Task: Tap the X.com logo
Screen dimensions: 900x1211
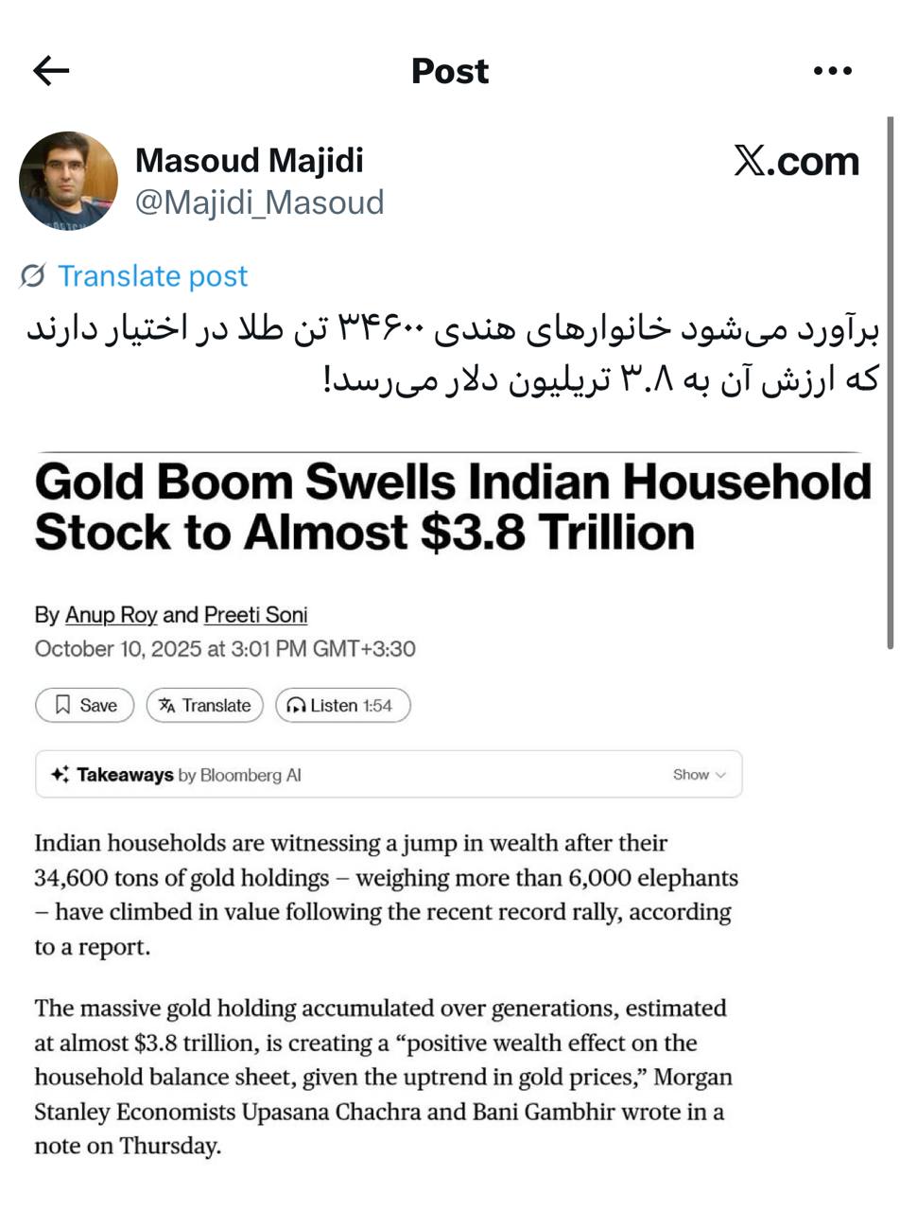Action: [x=796, y=162]
